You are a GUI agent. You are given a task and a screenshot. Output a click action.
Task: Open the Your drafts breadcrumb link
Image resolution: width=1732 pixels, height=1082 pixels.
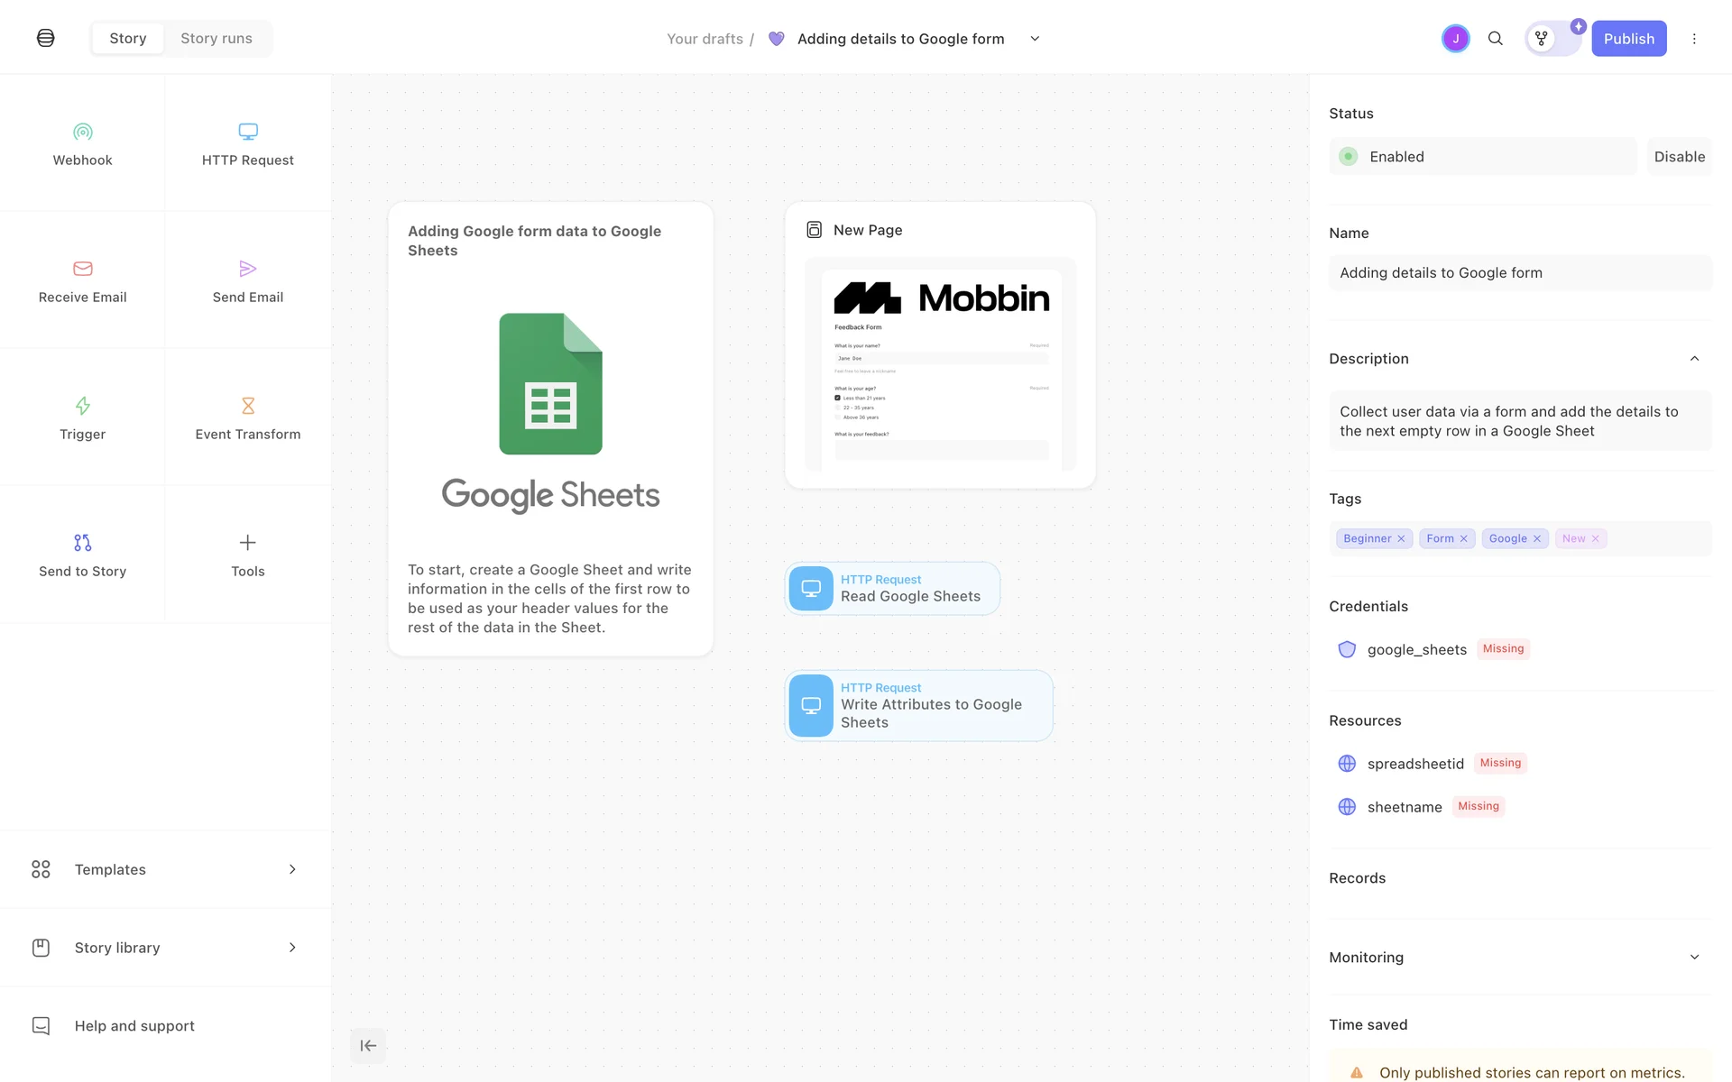[705, 39]
